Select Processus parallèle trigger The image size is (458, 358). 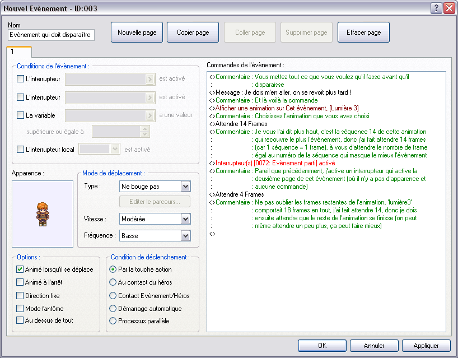pyautogui.click(x=113, y=321)
